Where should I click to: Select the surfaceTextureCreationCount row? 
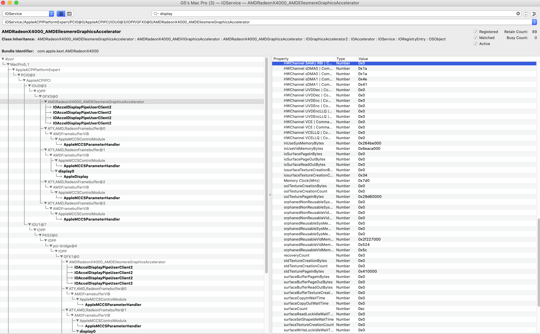point(404,325)
